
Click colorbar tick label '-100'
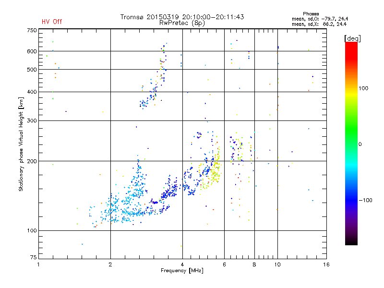coord(365,200)
